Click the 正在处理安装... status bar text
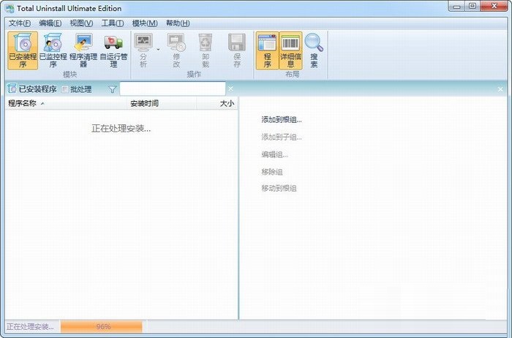The width and height of the screenshot is (512, 338). point(30,326)
